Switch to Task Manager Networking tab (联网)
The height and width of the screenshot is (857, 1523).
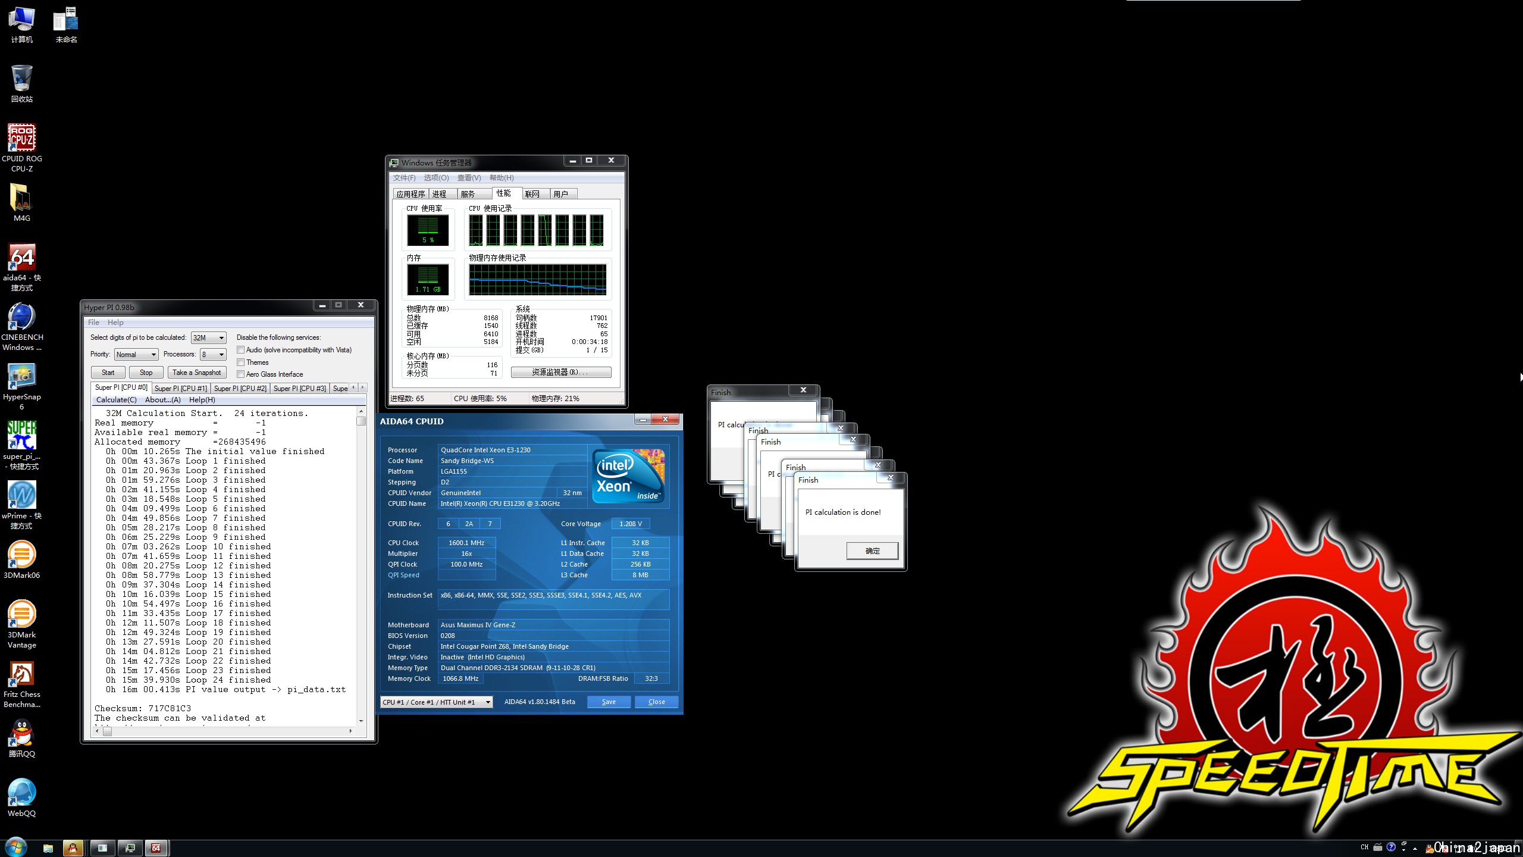point(535,194)
